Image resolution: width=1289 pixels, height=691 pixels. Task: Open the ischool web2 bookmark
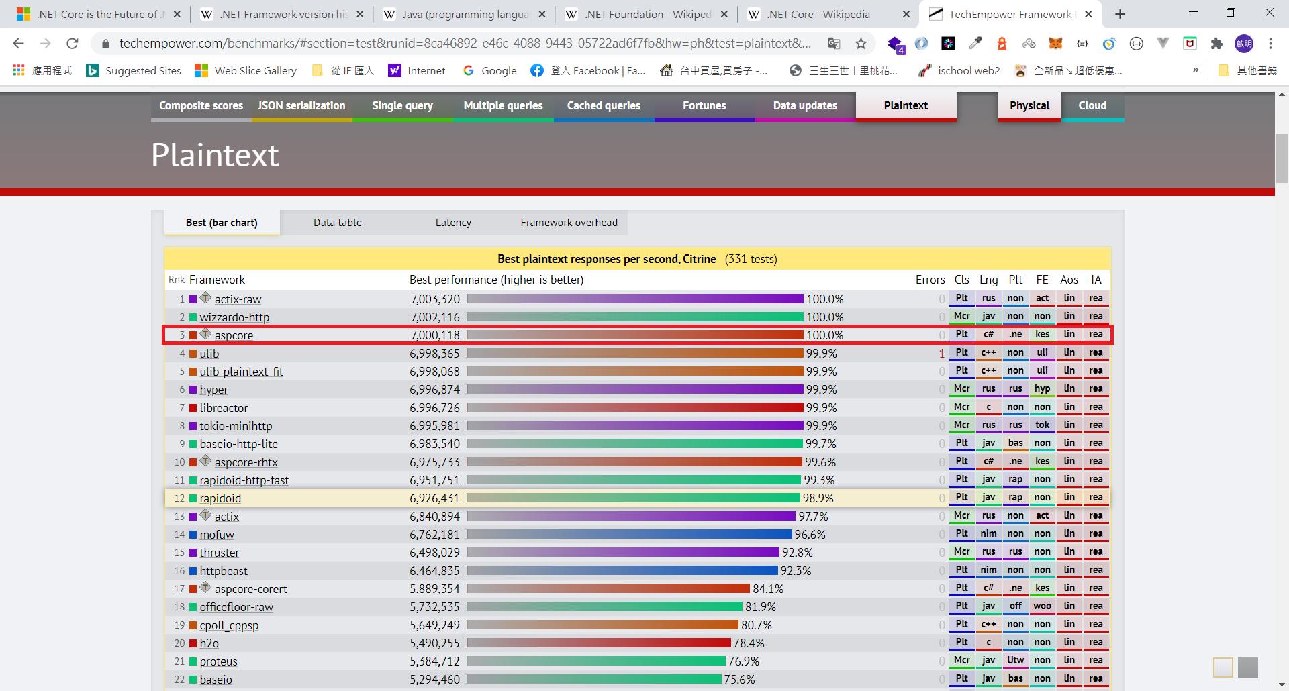click(959, 70)
